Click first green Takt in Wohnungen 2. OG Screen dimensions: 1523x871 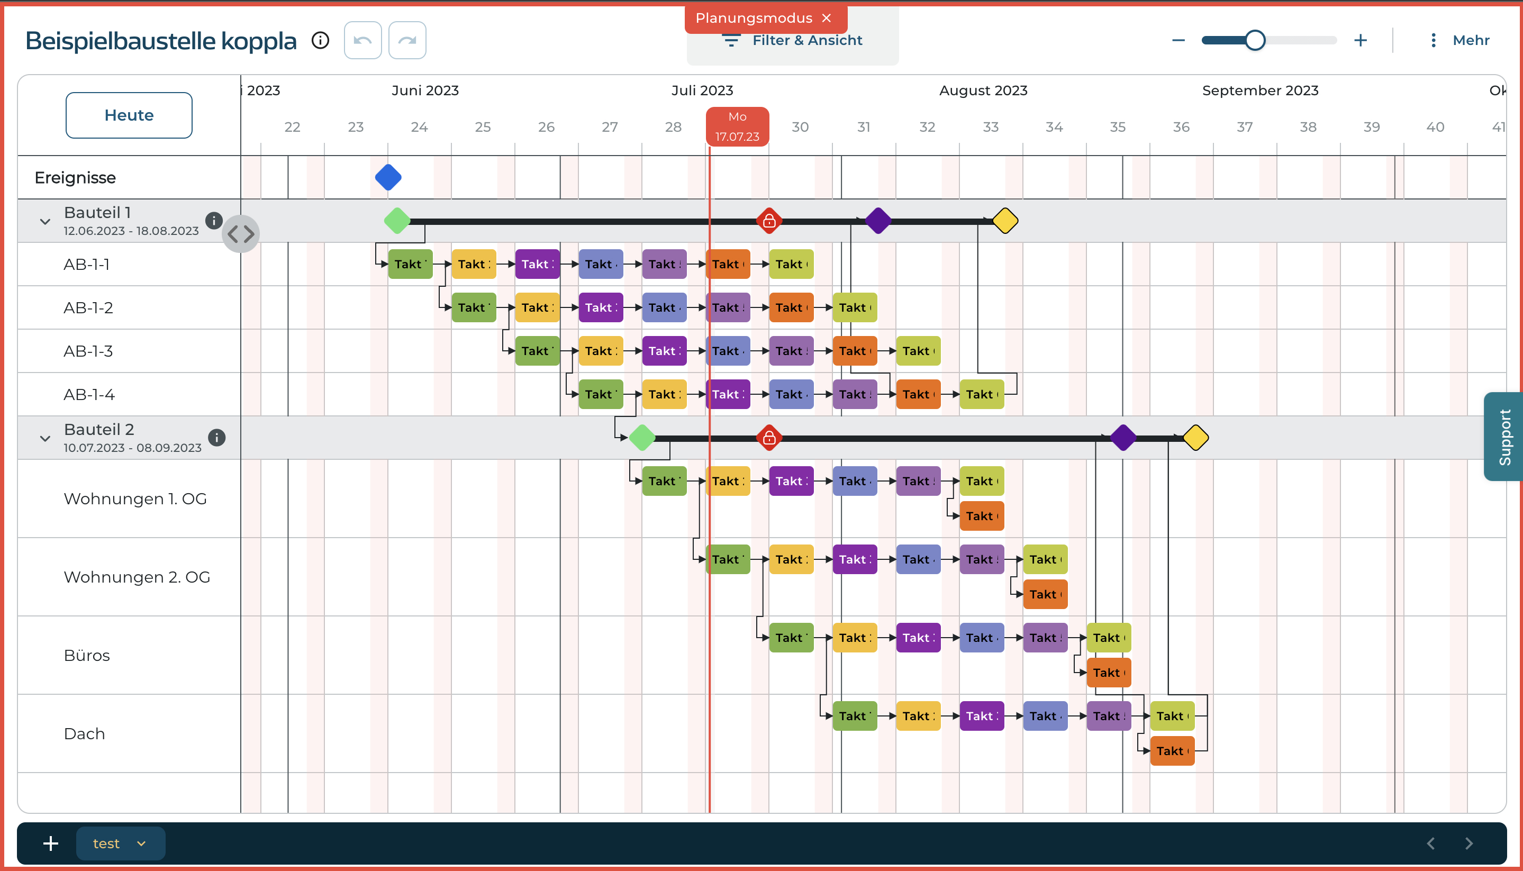[x=728, y=559]
